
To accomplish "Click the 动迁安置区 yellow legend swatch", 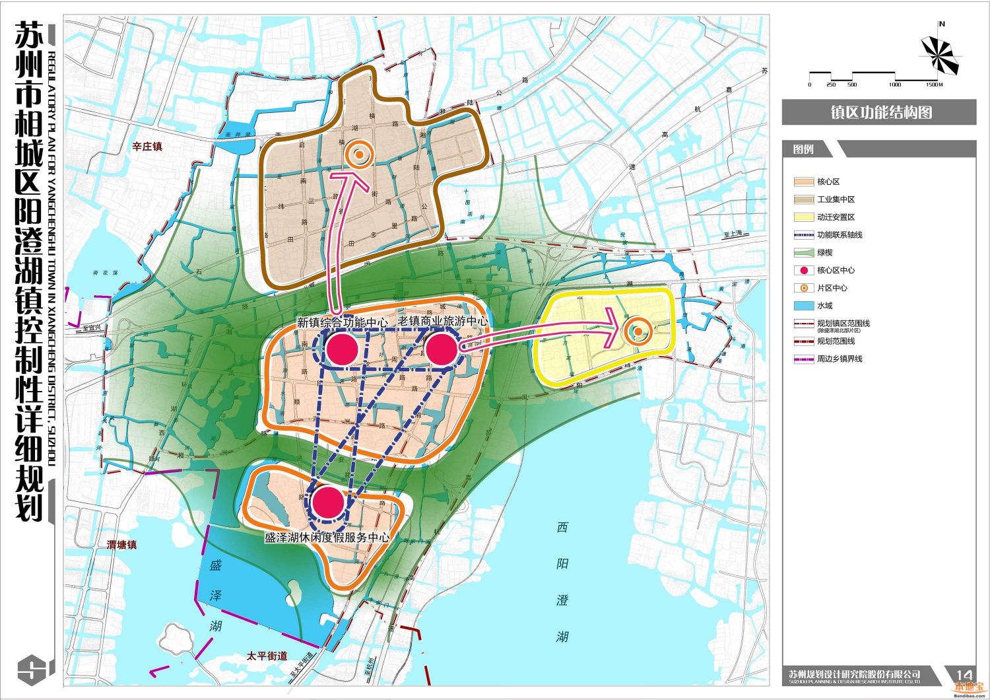I will click(803, 217).
